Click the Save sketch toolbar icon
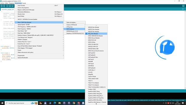The width and height of the screenshot is (186, 105). tap(12, 6)
